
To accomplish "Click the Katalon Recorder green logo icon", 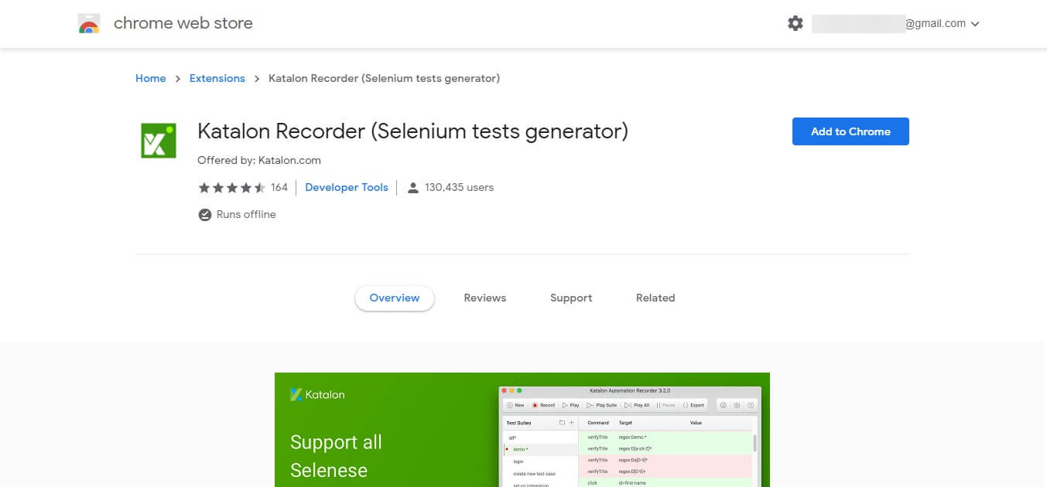I will pos(159,141).
